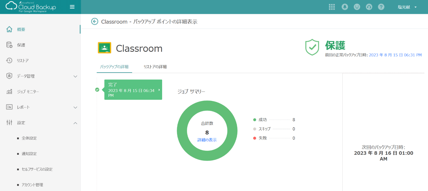Click the shield lock icon beside データ管理
428x191 pixels.
9,76
